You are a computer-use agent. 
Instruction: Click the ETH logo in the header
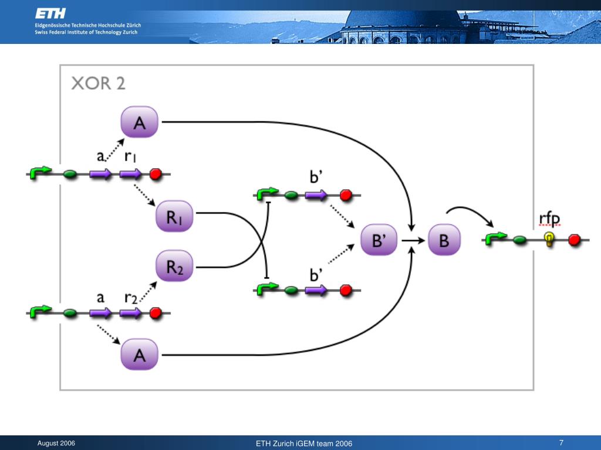click(50, 13)
